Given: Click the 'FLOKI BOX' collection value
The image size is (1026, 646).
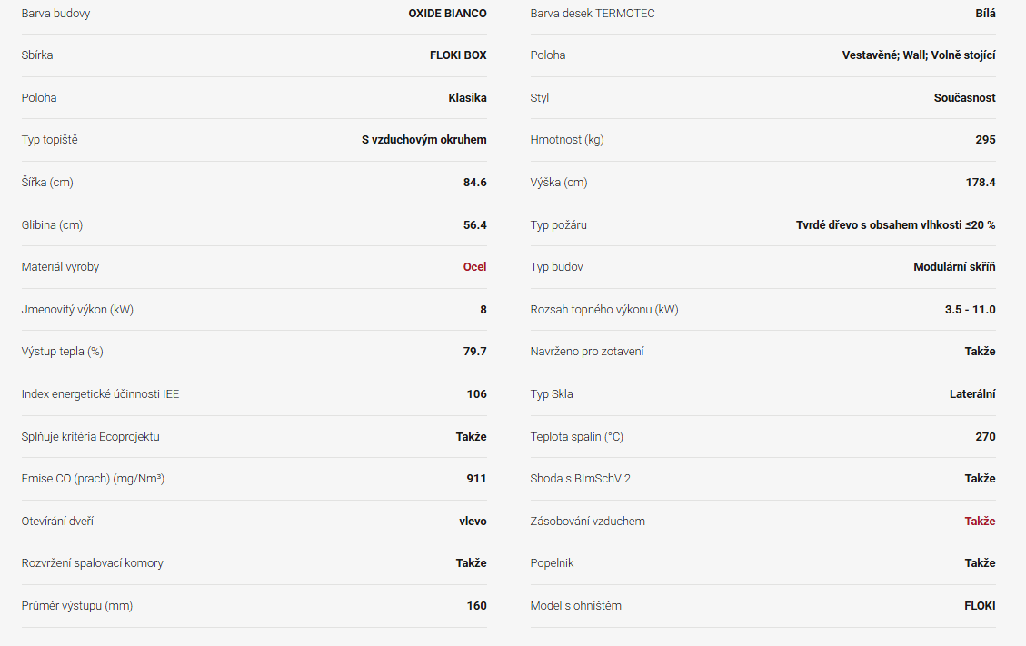Looking at the screenshot, I should [458, 55].
